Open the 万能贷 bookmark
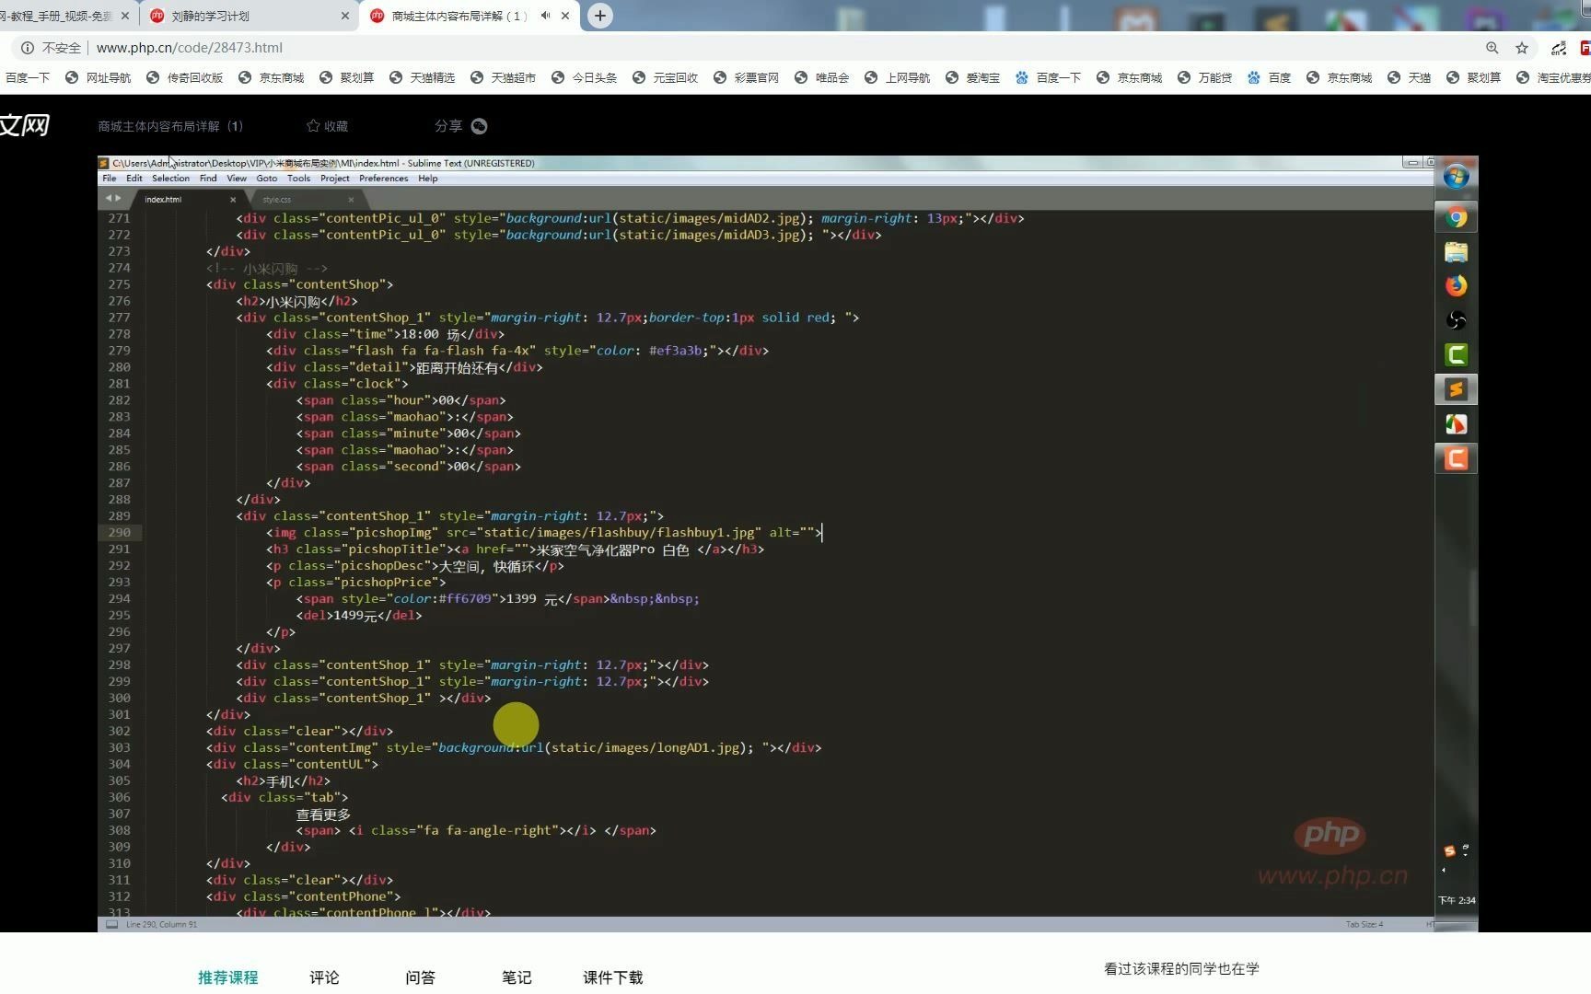The image size is (1591, 994). [1205, 78]
